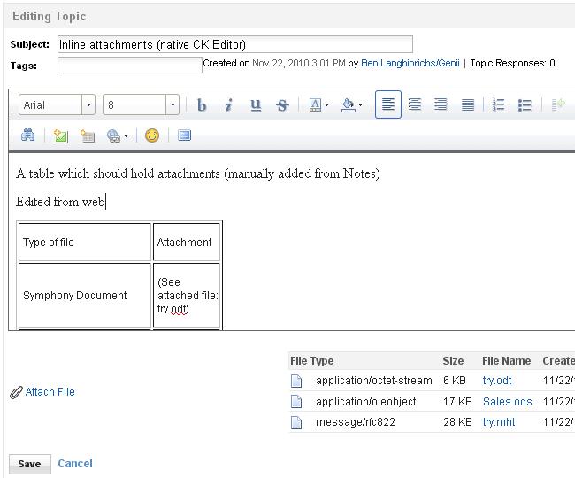Viewport: 575px width, 478px height.
Task: Click the Attach File link
Action: pyautogui.click(x=50, y=392)
